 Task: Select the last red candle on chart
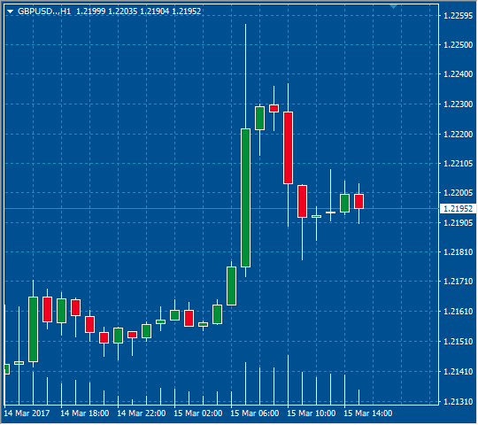coord(358,202)
